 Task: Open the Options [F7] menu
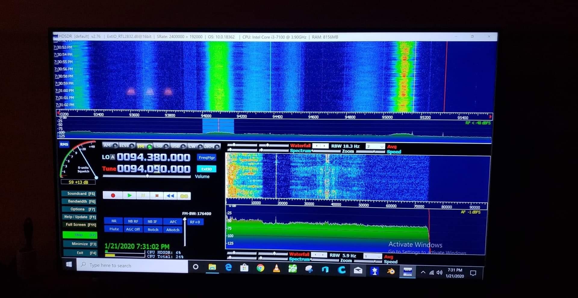pos(80,209)
